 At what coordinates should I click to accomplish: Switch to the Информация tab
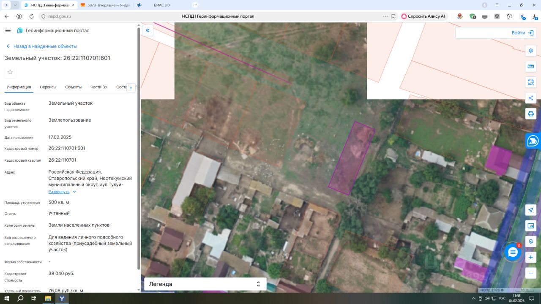(x=19, y=87)
